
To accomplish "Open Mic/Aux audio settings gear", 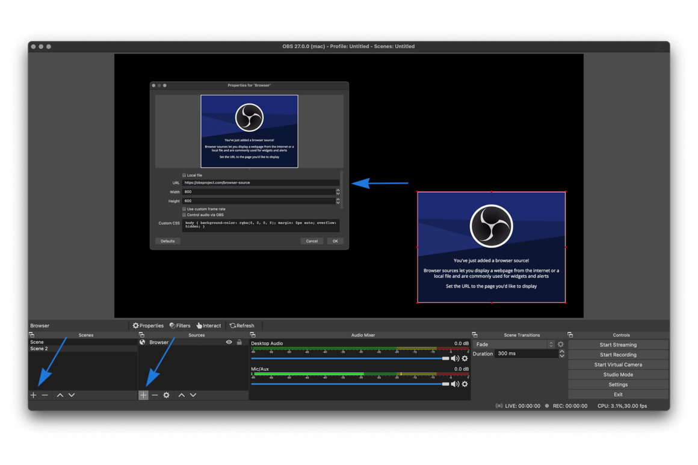I will click(465, 384).
